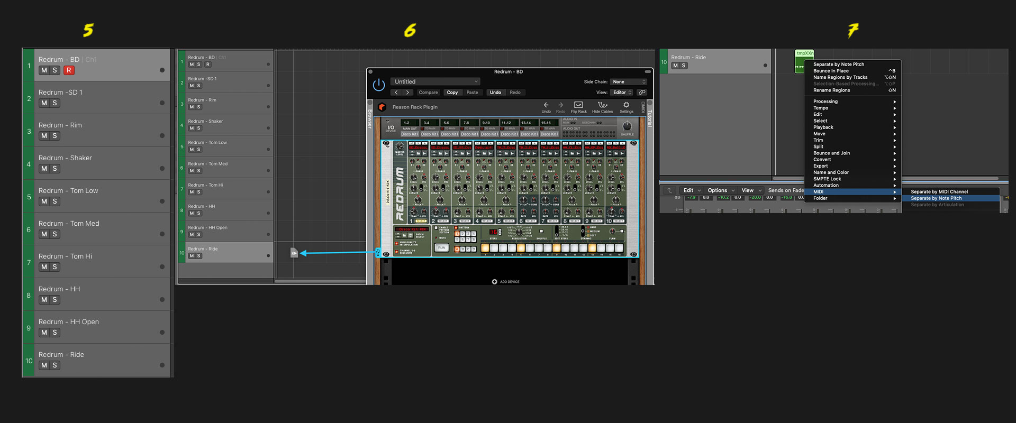Solo Redrum - Tom Med track in panel 5
1016x423 pixels.
point(55,234)
